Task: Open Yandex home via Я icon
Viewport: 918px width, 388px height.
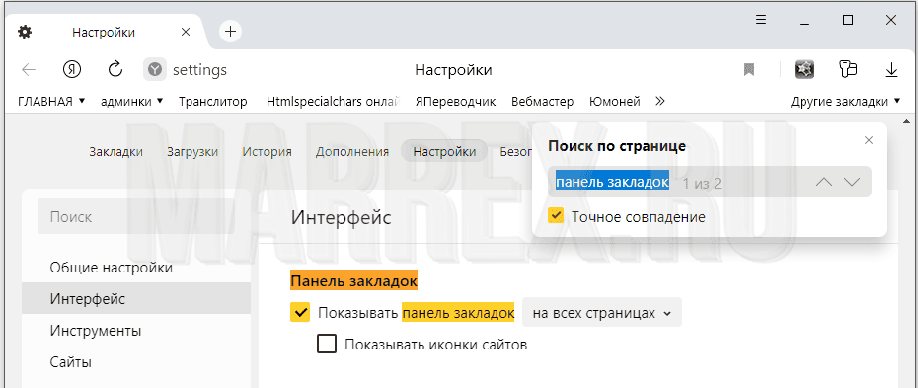Action: [72, 70]
